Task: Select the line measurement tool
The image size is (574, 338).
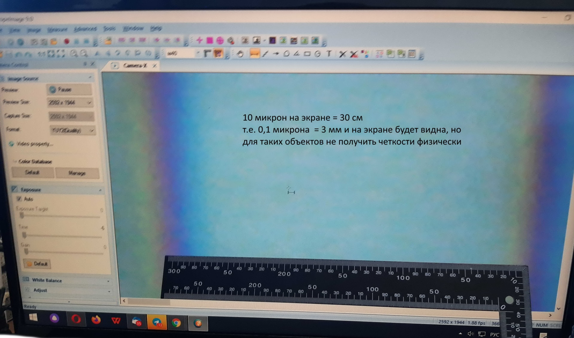Action: pyautogui.click(x=254, y=54)
